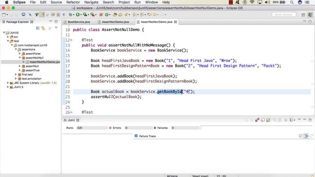Click the Open Perspective icon
The width and height of the screenshot is (315, 177).
303,14
